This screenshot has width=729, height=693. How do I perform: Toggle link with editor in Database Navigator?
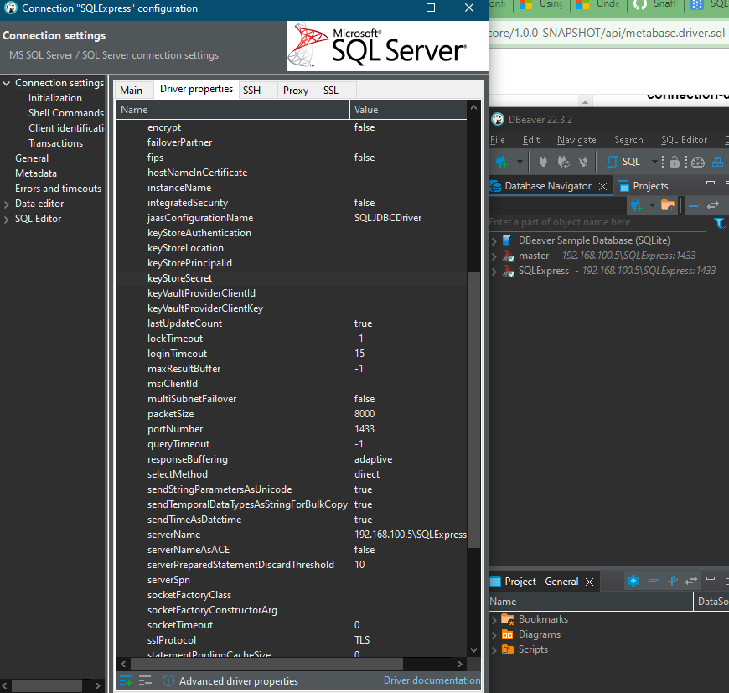713,205
